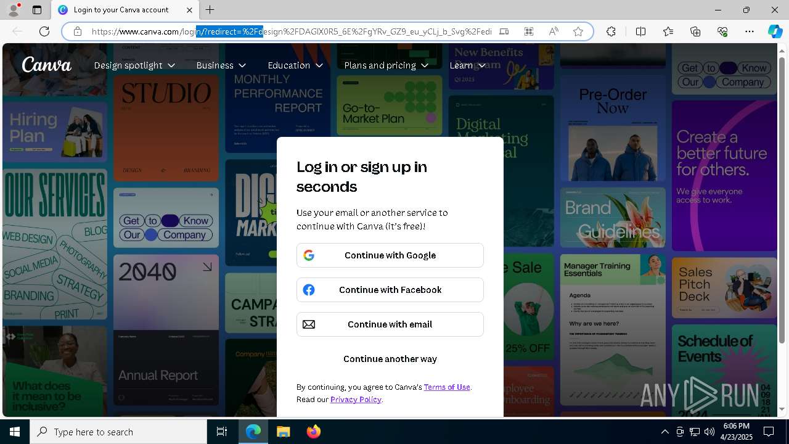The image size is (789, 444).
Task: Close the Canva login tab
Action: pyautogui.click(x=189, y=10)
